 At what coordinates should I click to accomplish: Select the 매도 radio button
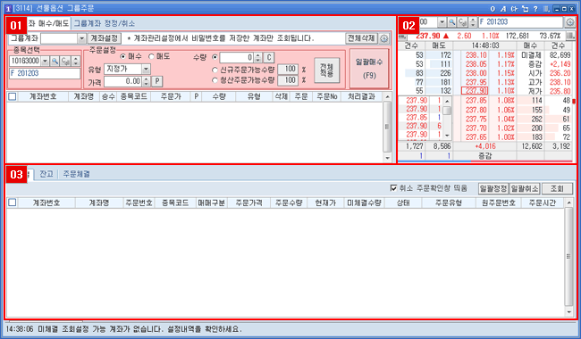click(151, 56)
